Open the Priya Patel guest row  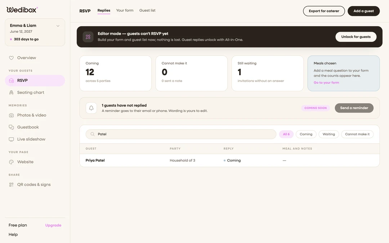coord(229,161)
